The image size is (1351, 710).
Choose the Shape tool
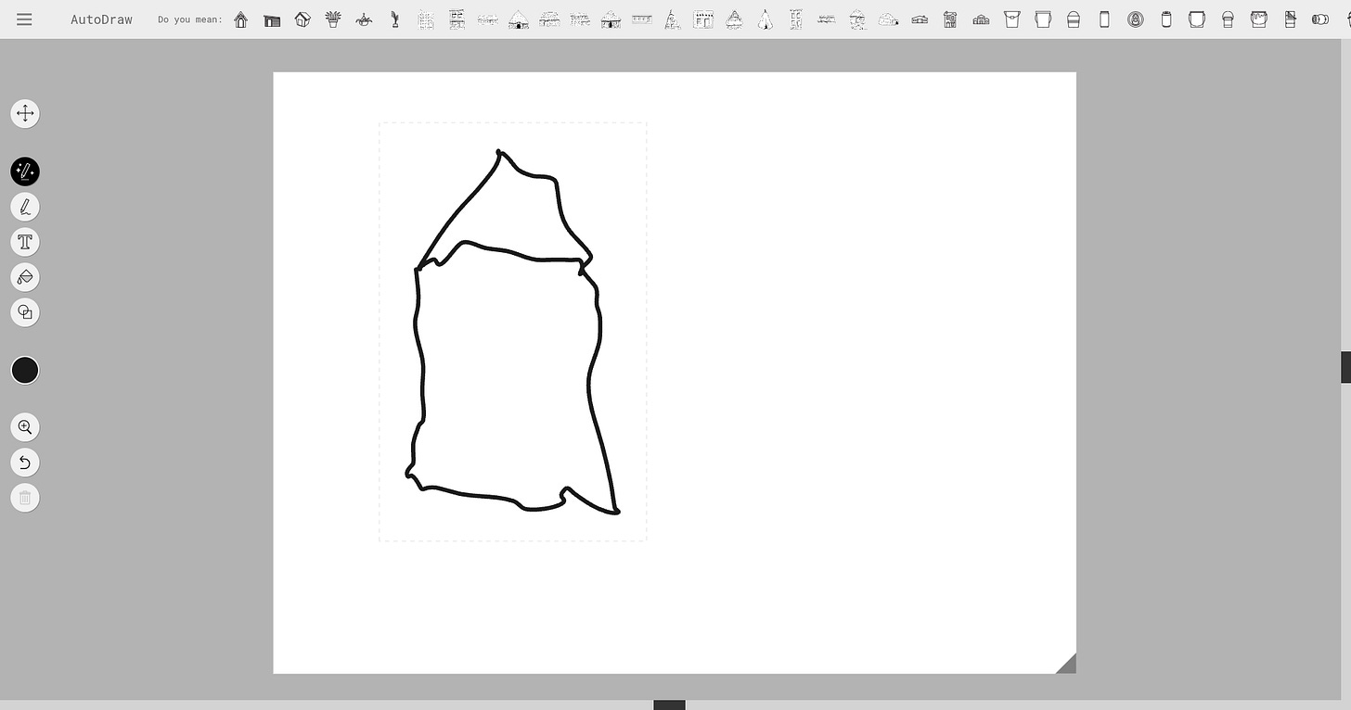pos(25,312)
